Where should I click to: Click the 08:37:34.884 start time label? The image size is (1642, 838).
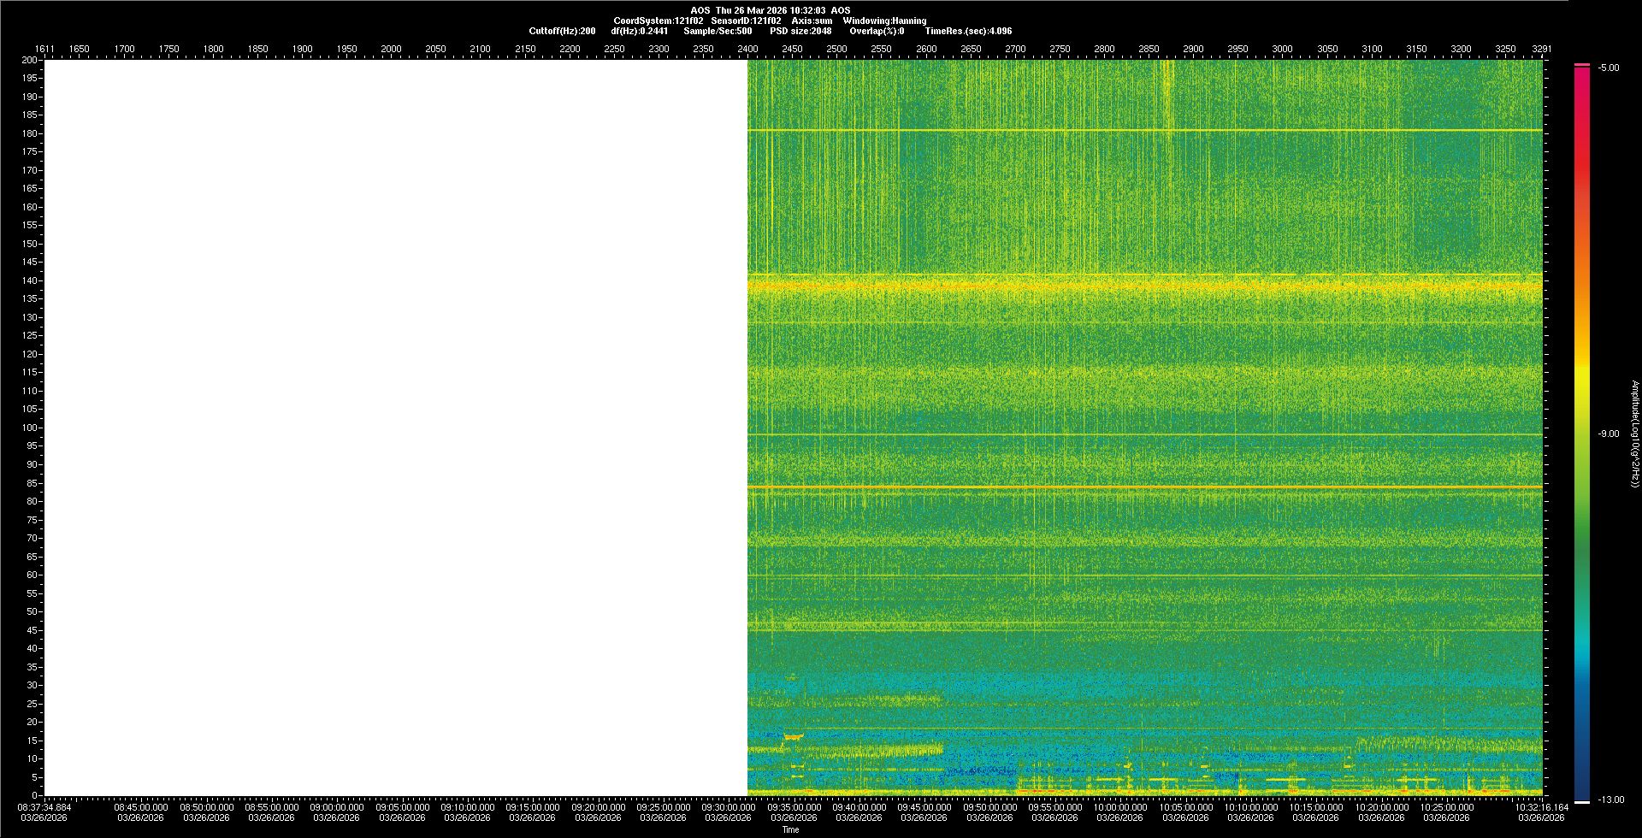(x=45, y=806)
